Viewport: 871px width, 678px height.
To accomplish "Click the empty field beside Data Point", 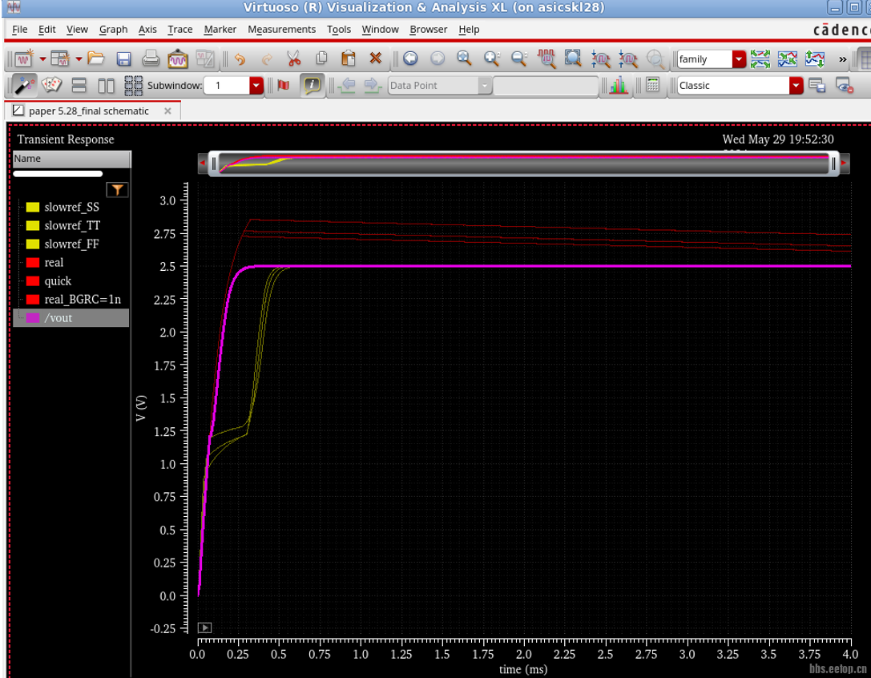I will point(546,86).
